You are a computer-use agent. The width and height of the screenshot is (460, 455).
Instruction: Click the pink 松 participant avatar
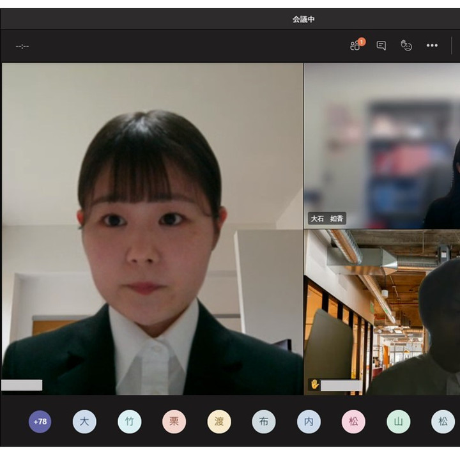[x=353, y=422]
